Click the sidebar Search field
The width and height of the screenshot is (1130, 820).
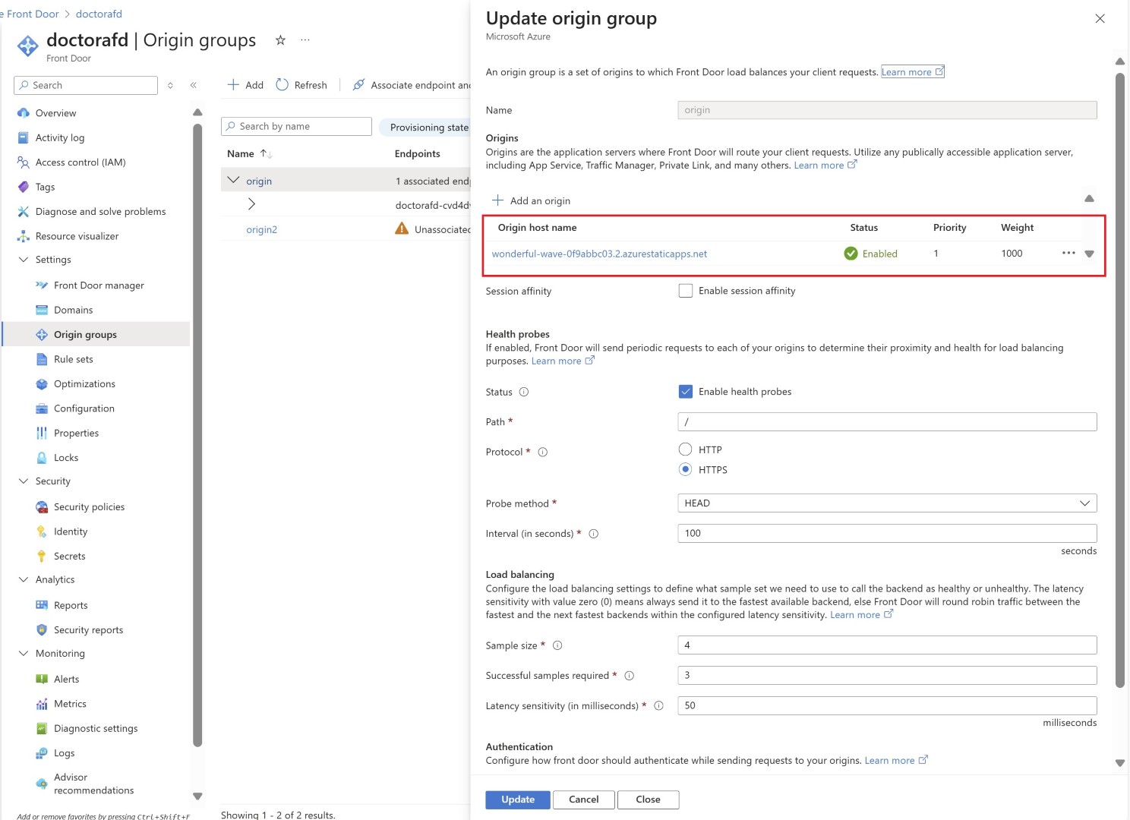coord(86,85)
